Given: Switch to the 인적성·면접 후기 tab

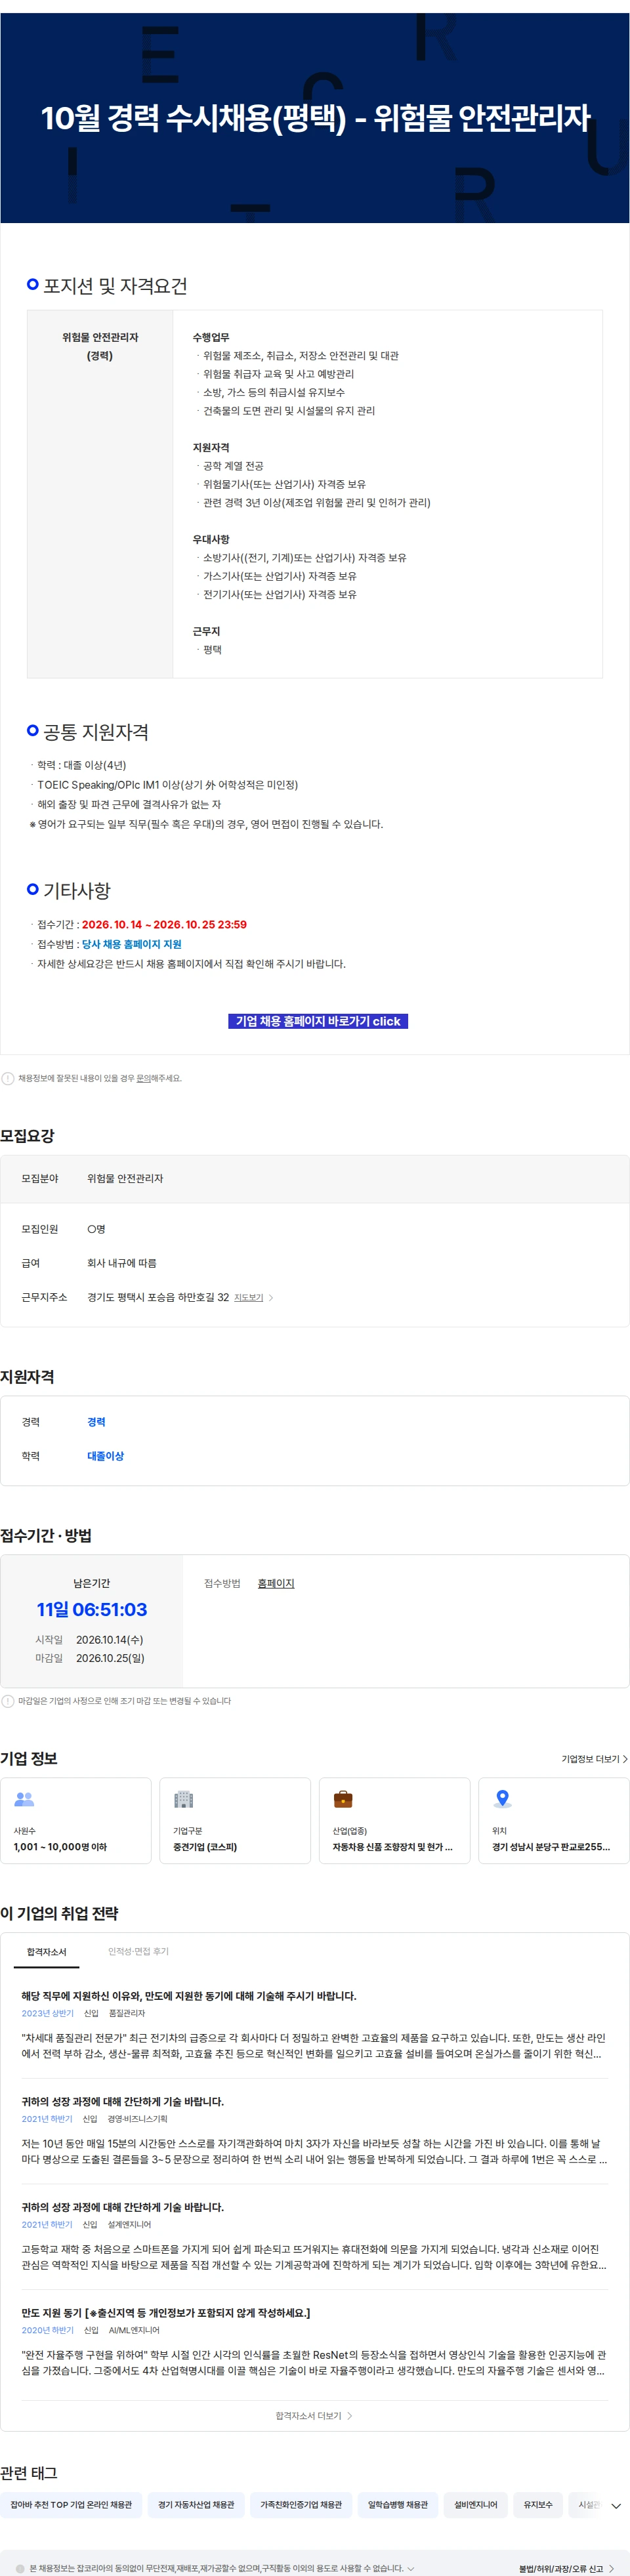Looking at the screenshot, I should click(138, 1952).
